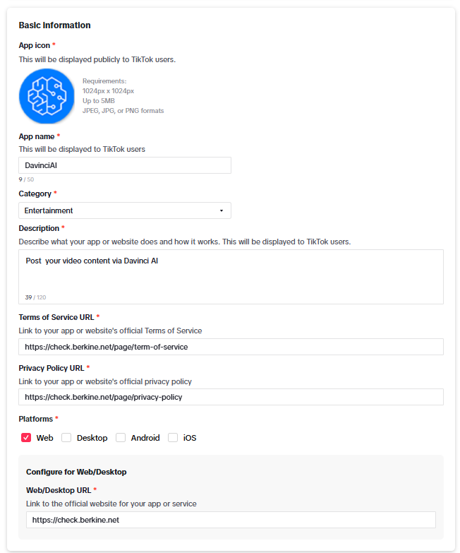Select the Web/Desktop URL input field

pyautogui.click(x=231, y=520)
